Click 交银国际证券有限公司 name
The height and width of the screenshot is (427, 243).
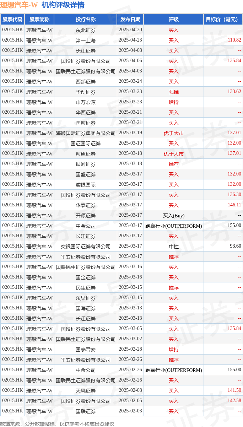point(86,247)
